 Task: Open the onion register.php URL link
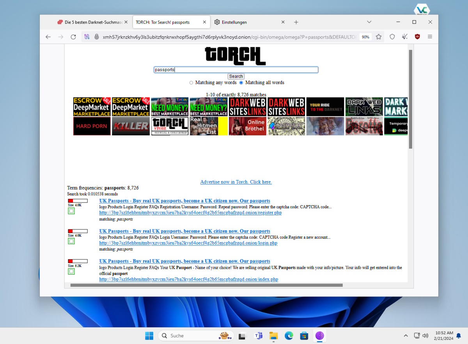coord(190,213)
